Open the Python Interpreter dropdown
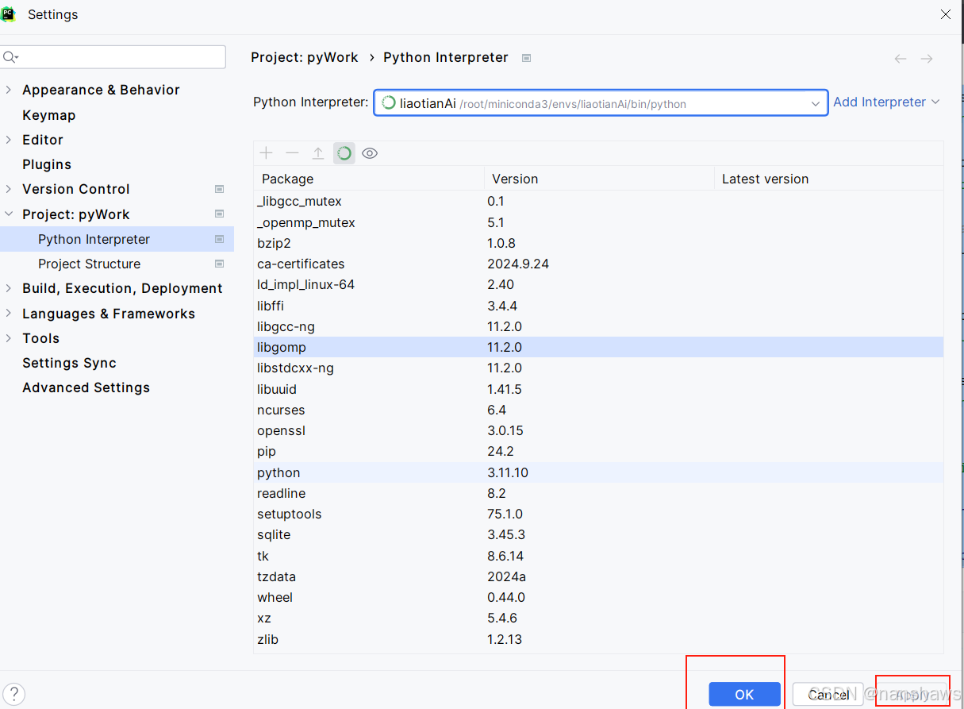The height and width of the screenshot is (709, 964). [x=815, y=103]
